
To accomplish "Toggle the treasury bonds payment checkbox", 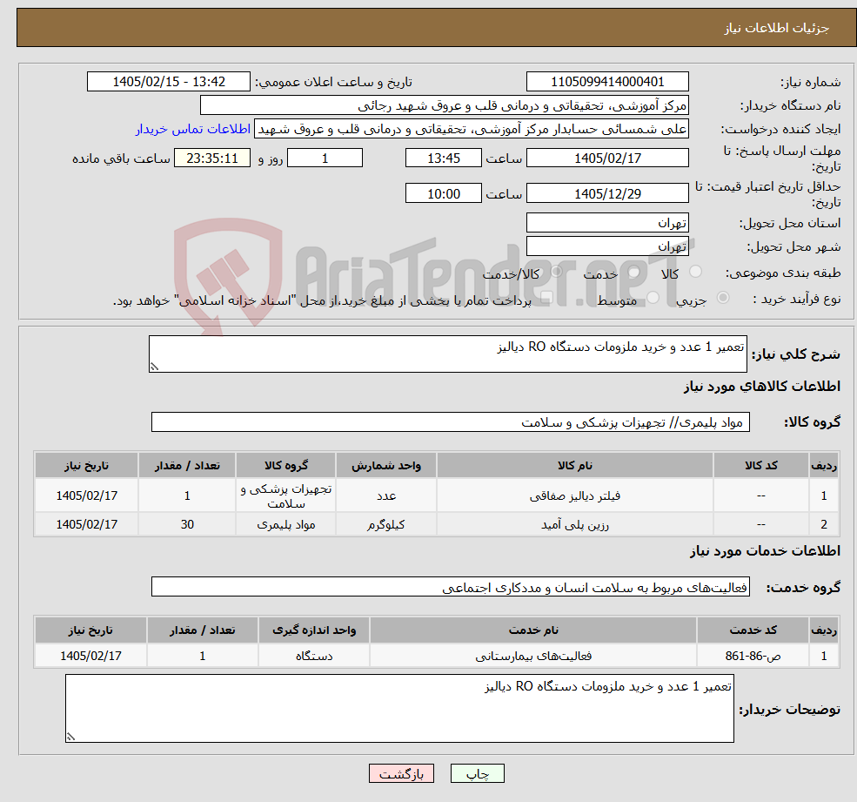I will click(546, 298).
